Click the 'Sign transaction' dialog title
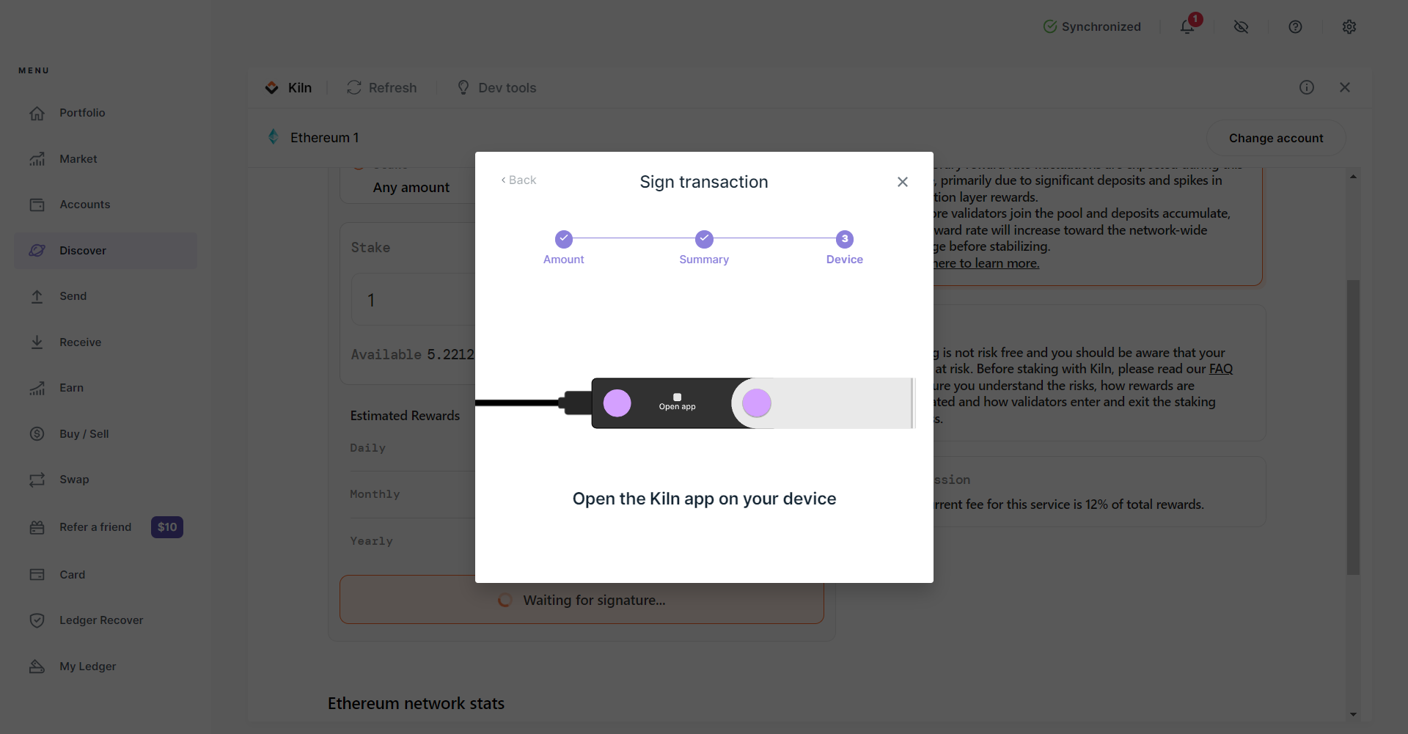 coord(704,182)
